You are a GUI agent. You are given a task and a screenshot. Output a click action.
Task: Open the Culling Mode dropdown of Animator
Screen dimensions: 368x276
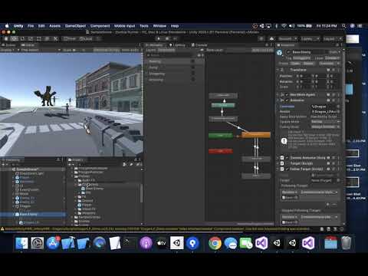coord(325,127)
